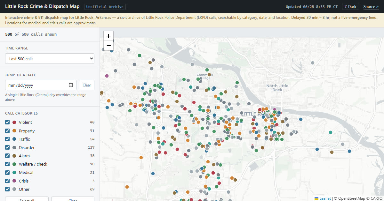Click the Jump to a Date input field
384x201 pixels.
(41, 85)
